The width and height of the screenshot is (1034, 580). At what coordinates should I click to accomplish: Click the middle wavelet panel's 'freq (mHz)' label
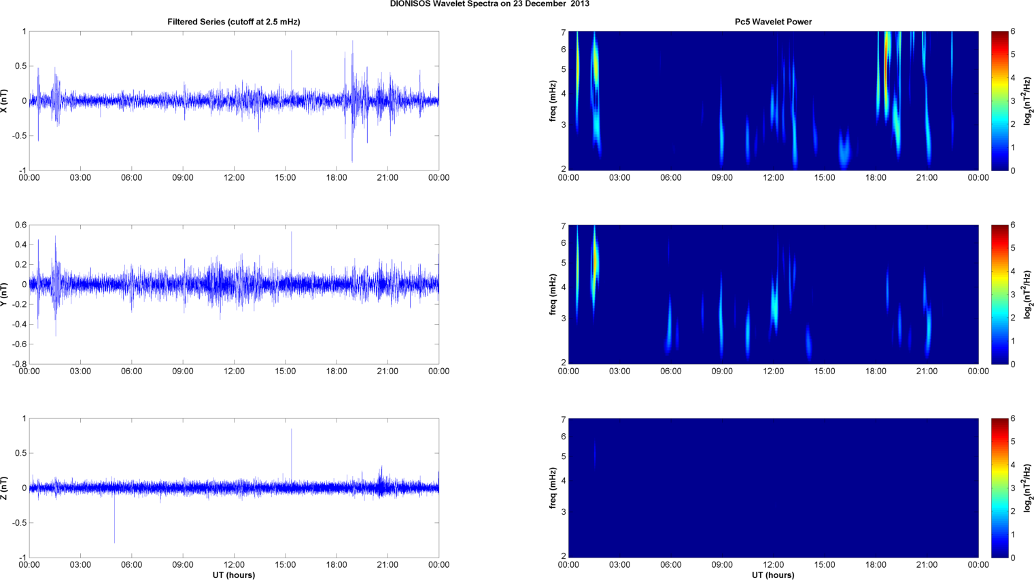(x=553, y=295)
